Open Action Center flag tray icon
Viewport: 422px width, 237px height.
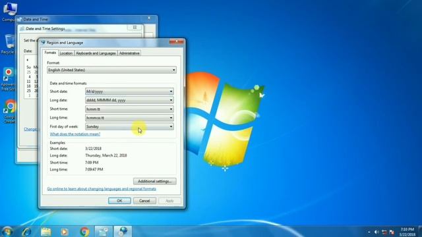[392, 232]
